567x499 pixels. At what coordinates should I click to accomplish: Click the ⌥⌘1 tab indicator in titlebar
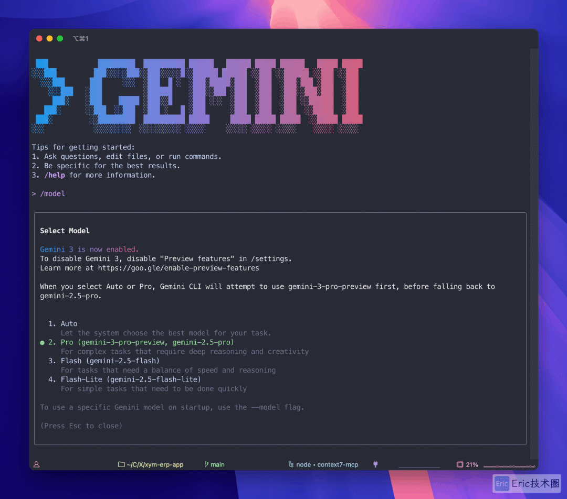(81, 38)
